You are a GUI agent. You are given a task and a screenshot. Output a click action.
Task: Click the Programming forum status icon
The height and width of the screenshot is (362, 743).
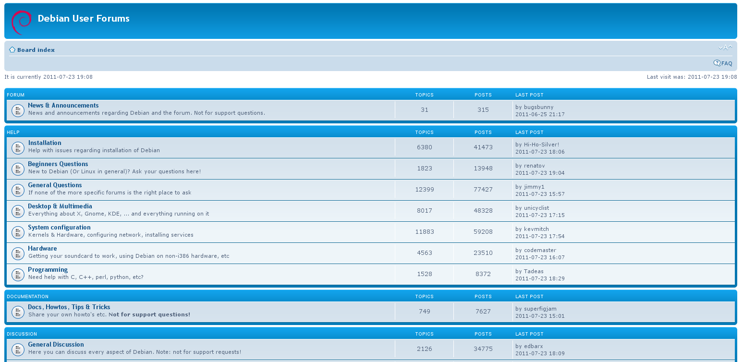tap(18, 275)
